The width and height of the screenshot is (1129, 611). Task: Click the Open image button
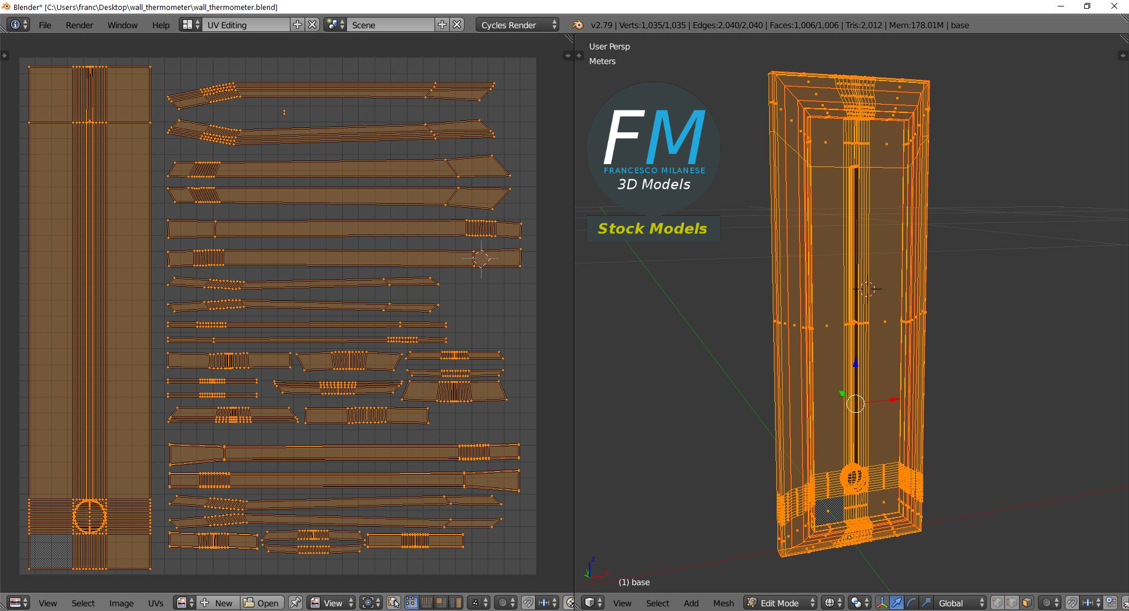tap(262, 603)
